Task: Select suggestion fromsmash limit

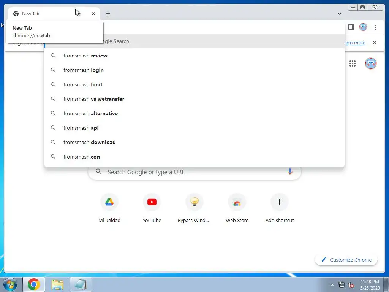Action: coord(194,84)
